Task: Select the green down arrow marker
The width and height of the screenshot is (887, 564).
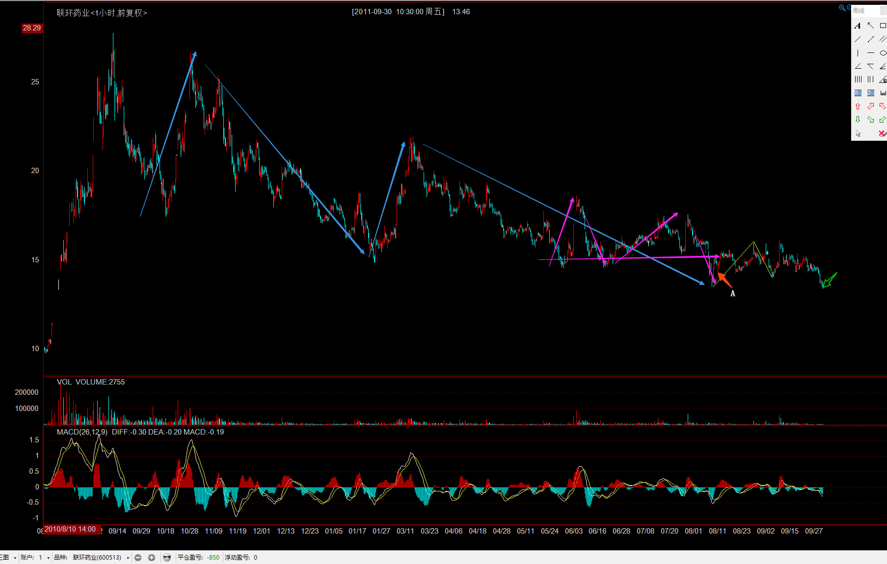Action: 858,120
